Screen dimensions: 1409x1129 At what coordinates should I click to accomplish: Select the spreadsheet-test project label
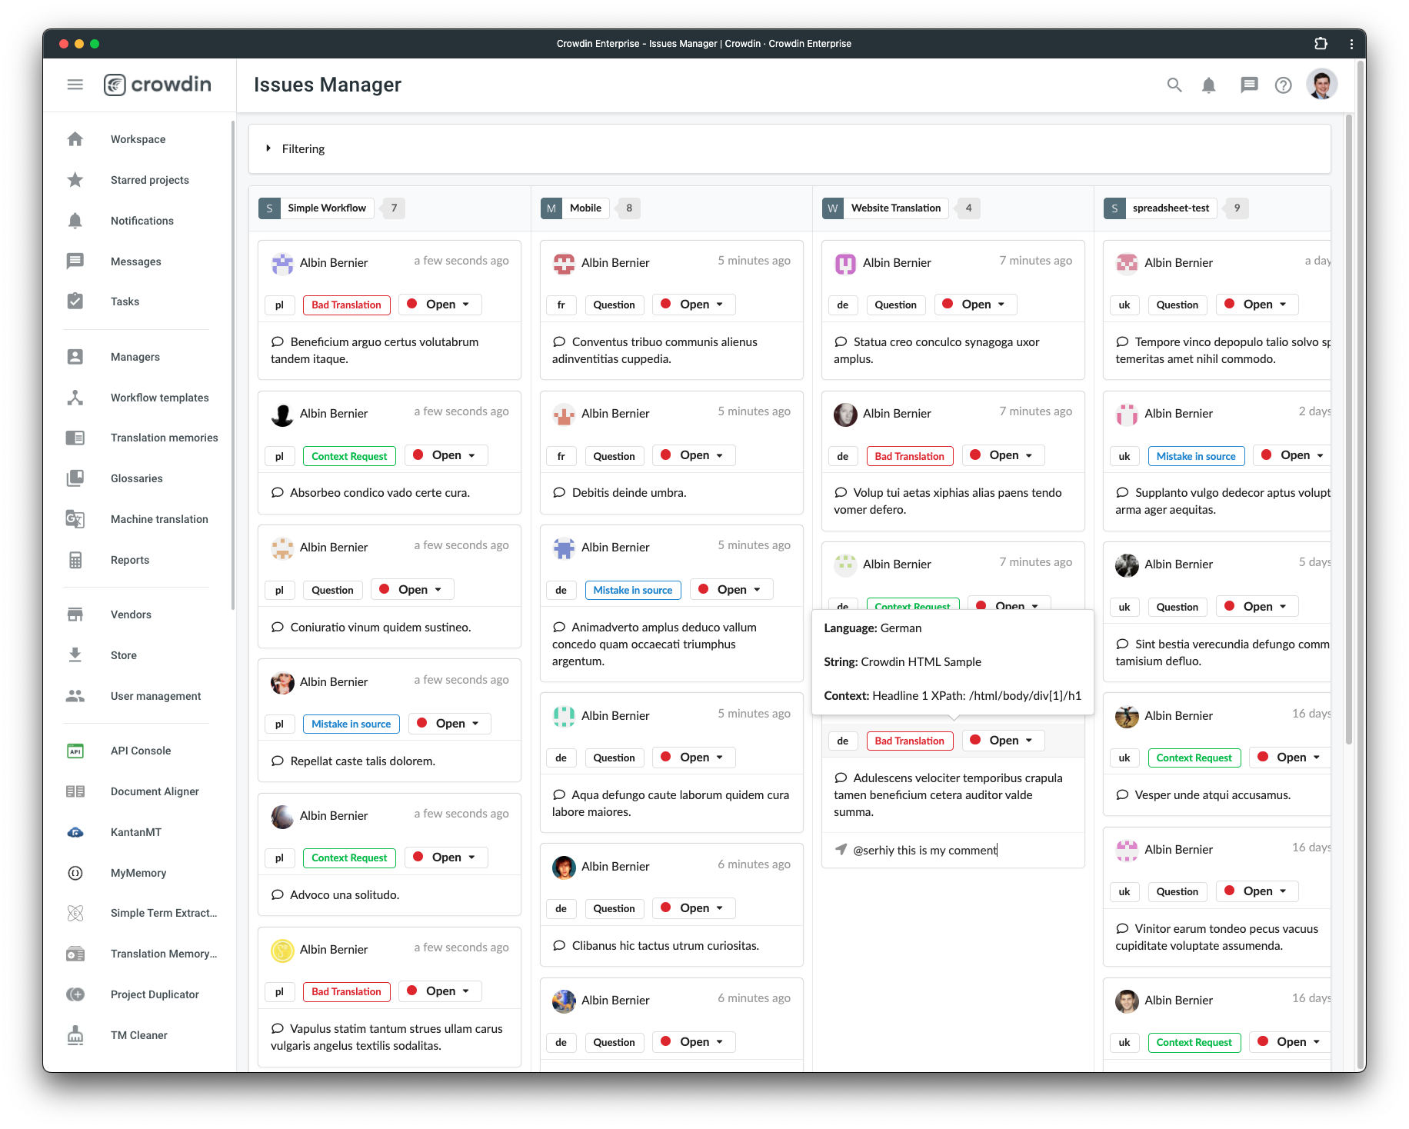point(1160,208)
